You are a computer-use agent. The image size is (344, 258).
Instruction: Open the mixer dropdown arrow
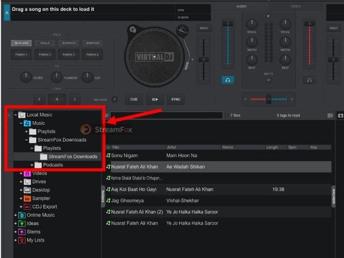[268, 16]
